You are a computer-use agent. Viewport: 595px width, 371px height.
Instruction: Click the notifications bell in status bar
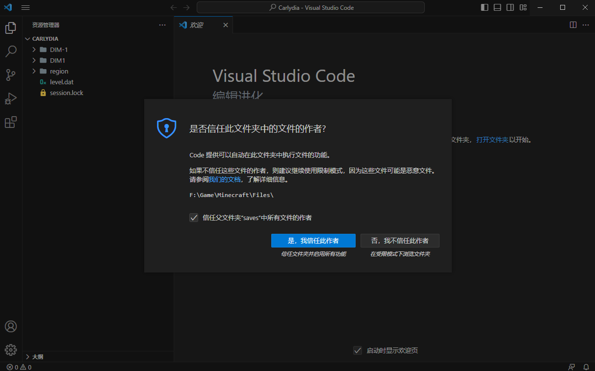[586, 367]
